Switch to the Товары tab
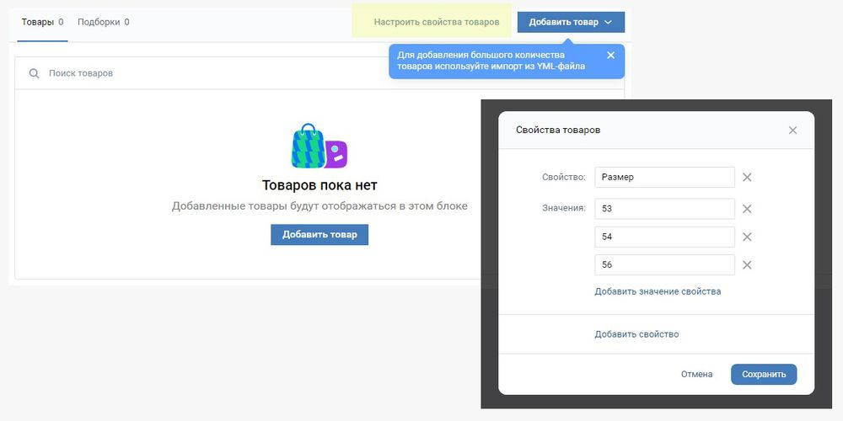Screen dimensions: 843x421 click(42, 23)
